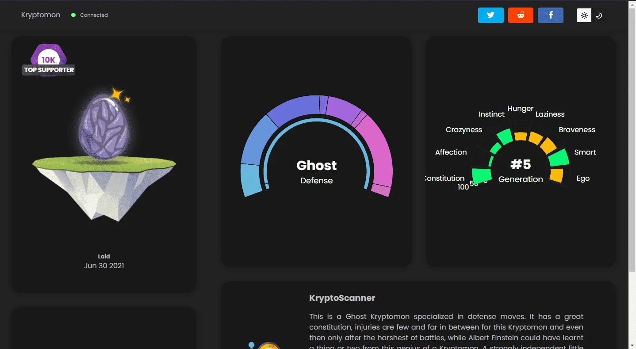Click the 'Crazyness' trait label
Viewport: 636px width, 349px height.
point(464,129)
